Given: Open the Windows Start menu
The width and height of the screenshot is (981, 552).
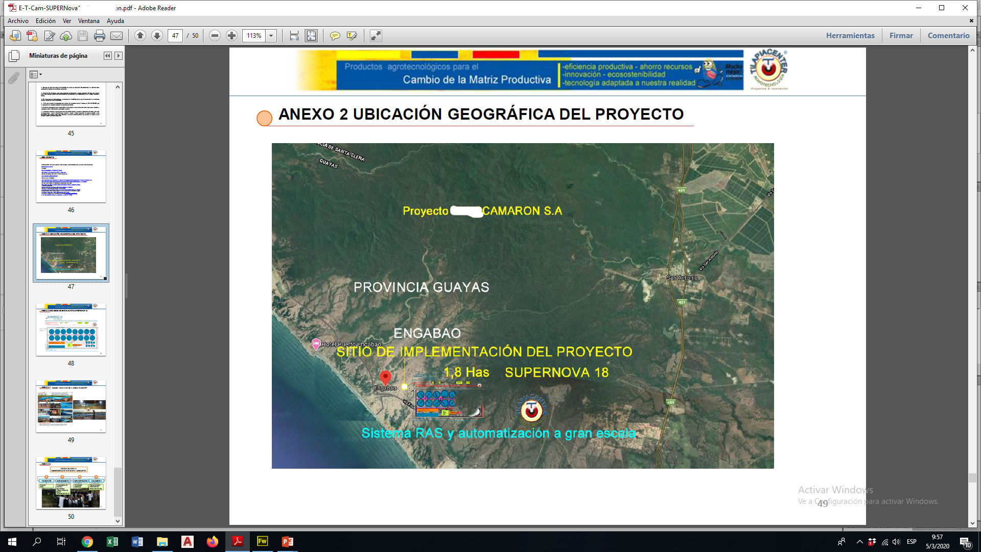Looking at the screenshot, I should [x=12, y=542].
